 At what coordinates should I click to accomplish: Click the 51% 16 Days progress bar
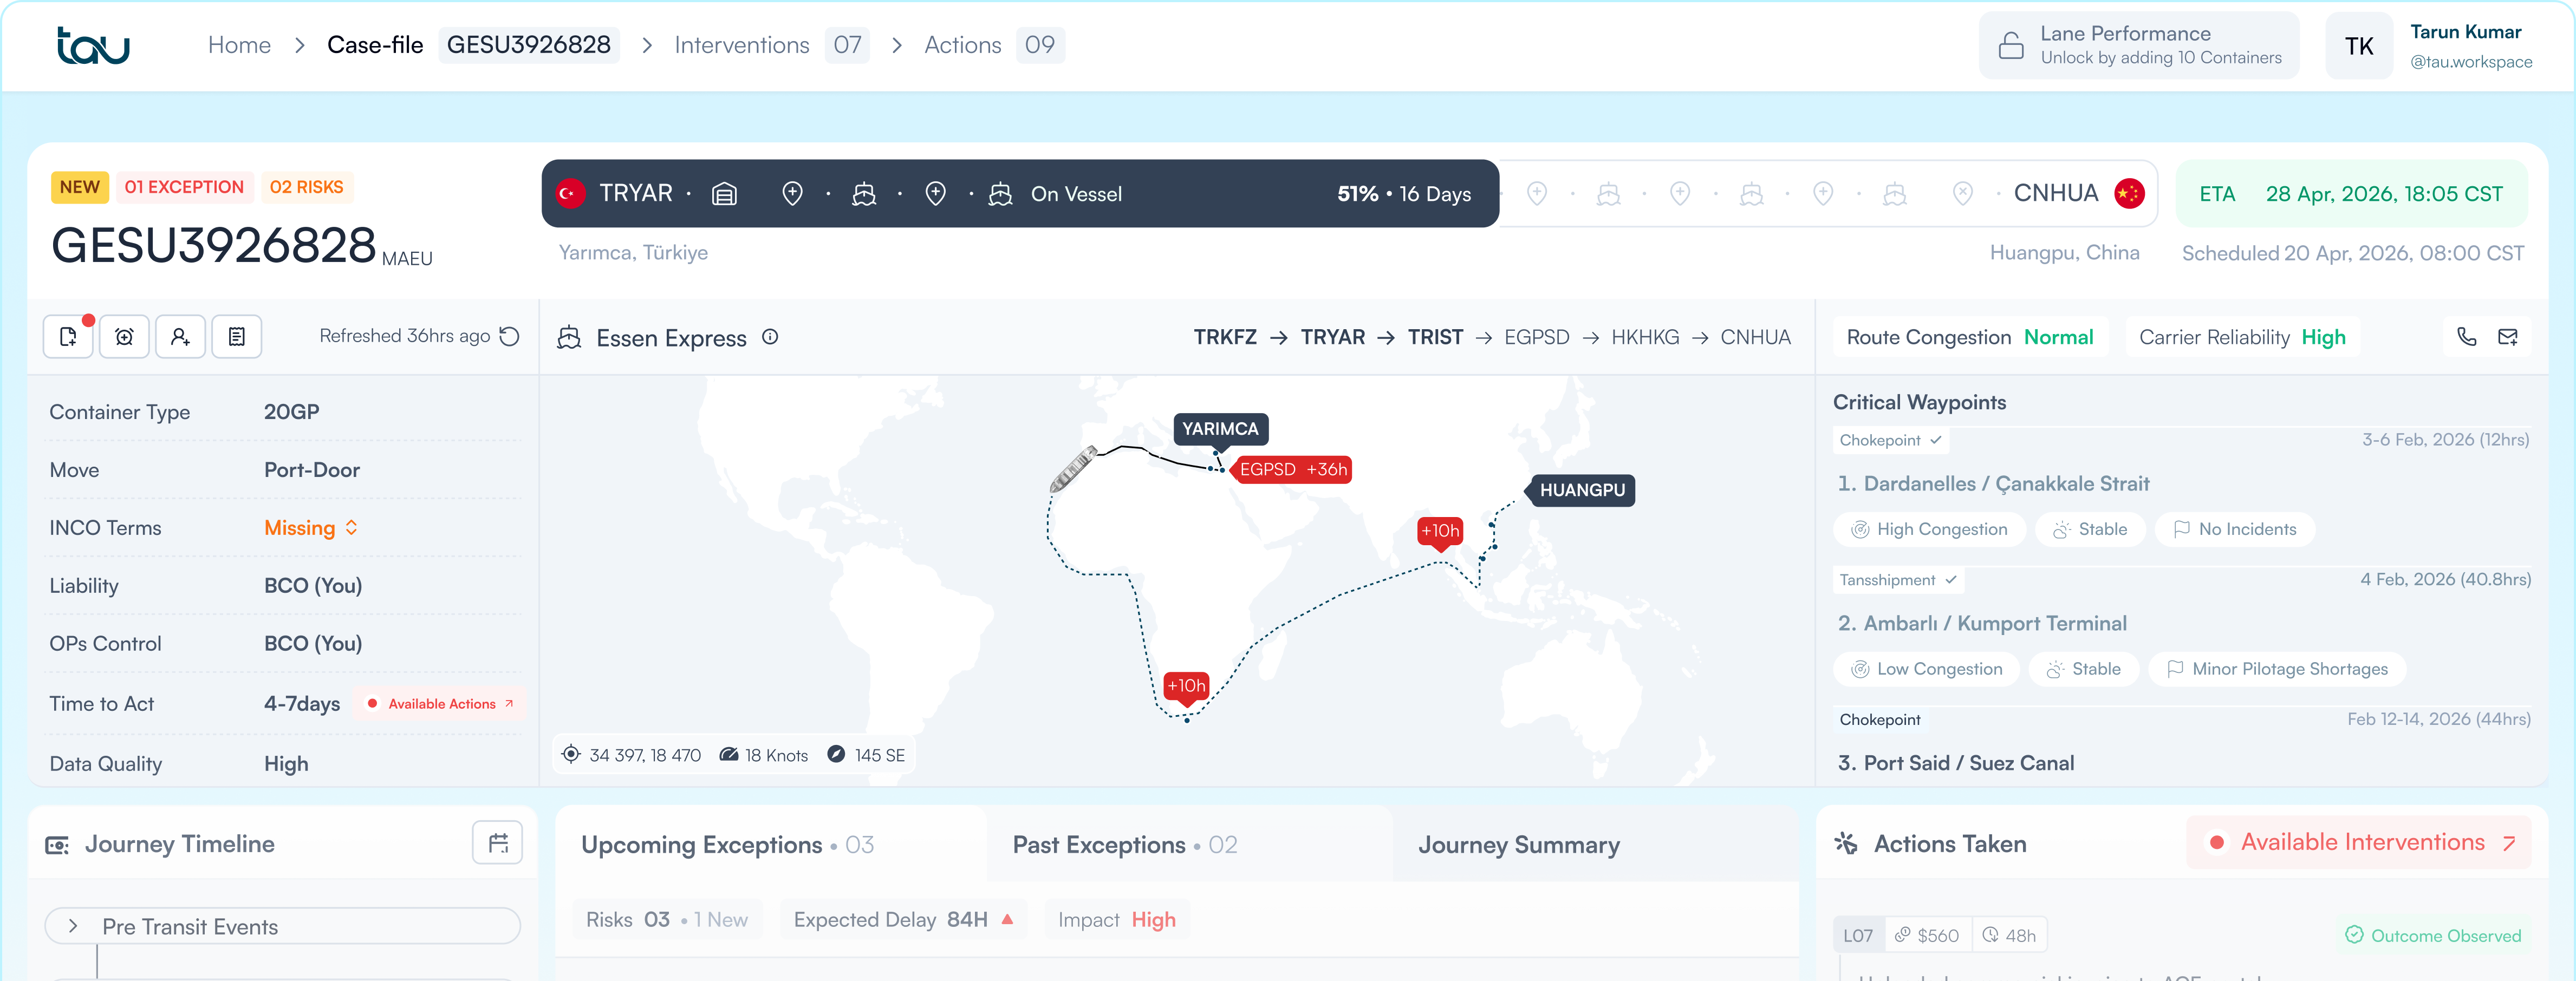(x=1020, y=194)
